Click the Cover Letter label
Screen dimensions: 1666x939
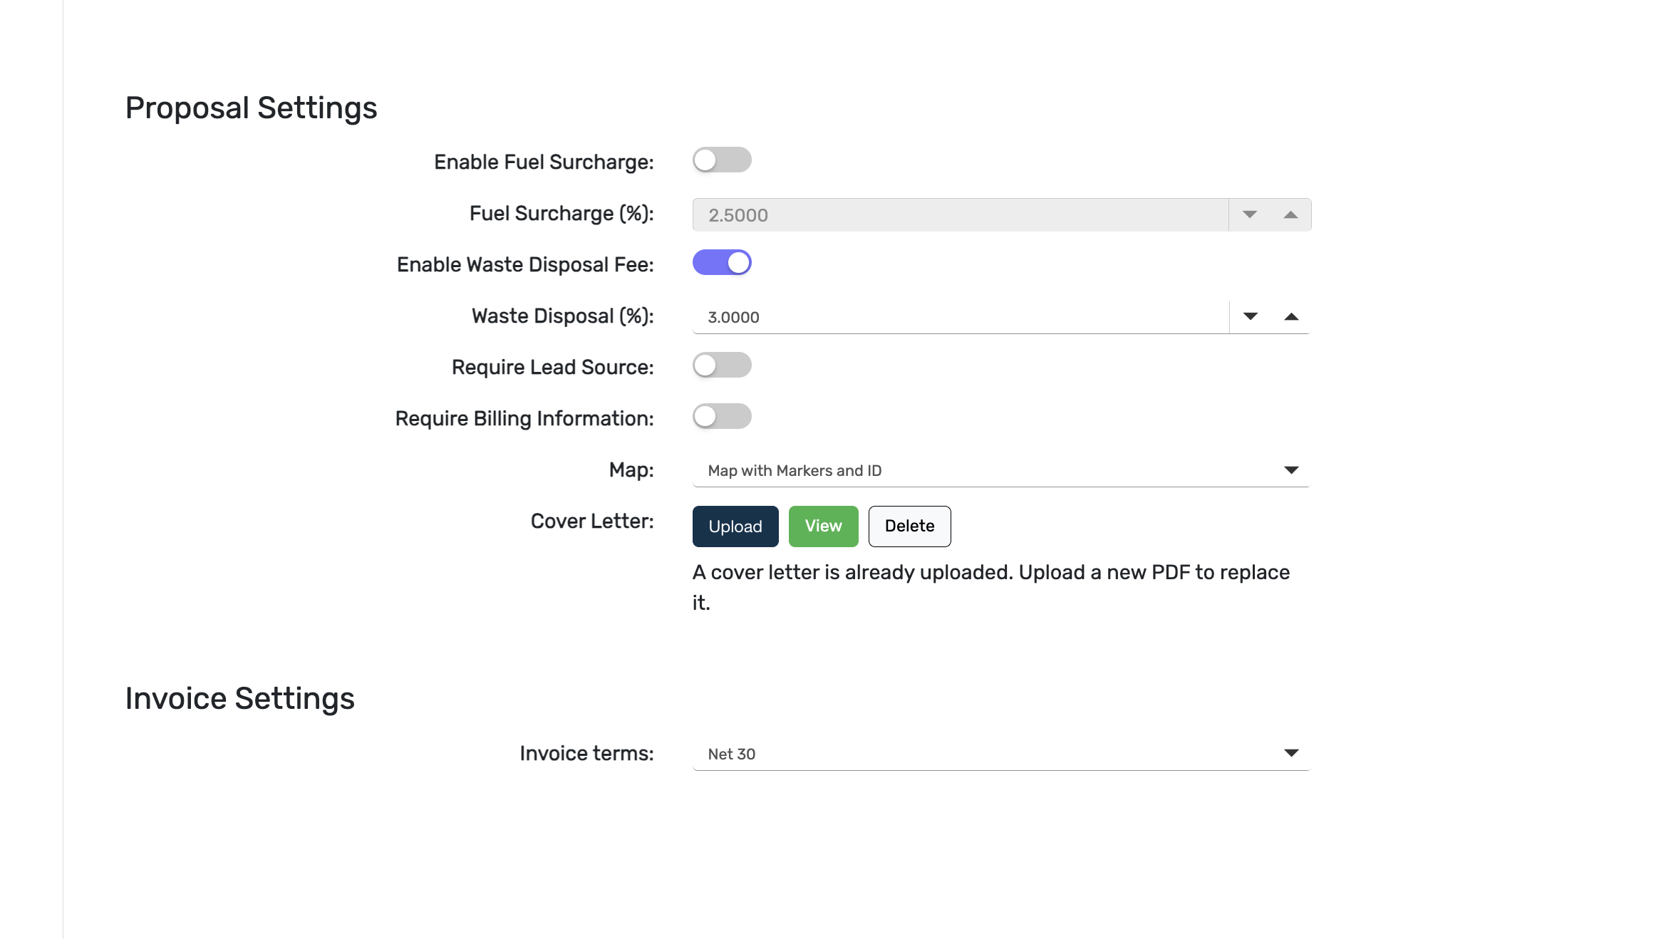coord(591,521)
